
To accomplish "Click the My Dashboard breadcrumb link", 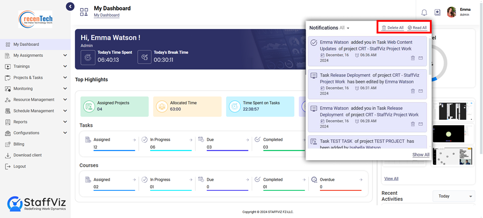I will pyautogui.click(x=107, y=15).
